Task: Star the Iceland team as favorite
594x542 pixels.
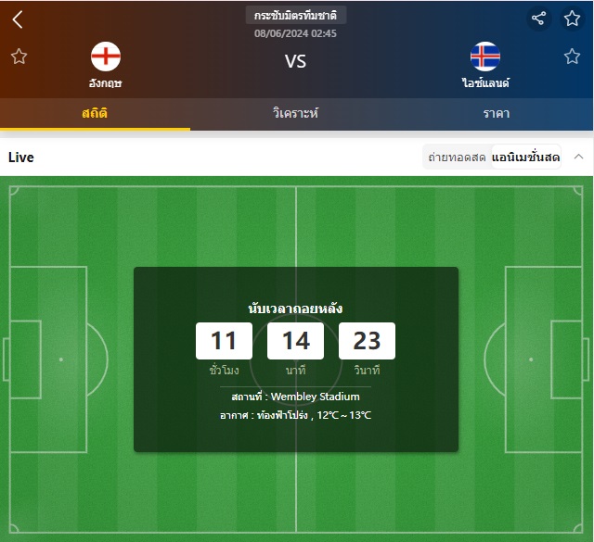Action: click(572, 57)
